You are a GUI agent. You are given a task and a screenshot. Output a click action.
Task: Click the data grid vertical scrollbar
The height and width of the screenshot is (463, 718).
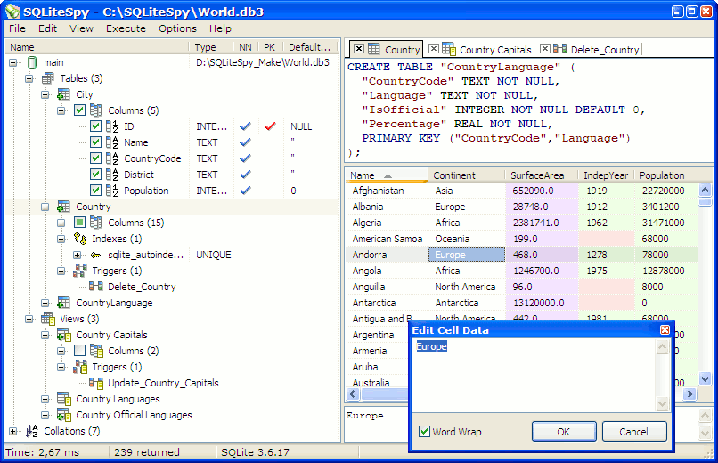click(x=705, y=285)
